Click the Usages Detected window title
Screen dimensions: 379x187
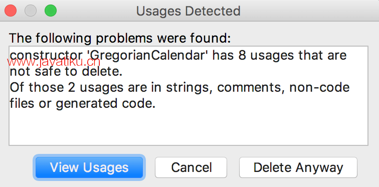click(188, 11)
